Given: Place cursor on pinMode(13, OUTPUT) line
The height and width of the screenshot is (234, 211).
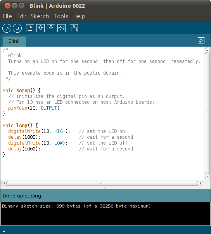Looking at the screenshot, I should (35, 108).
